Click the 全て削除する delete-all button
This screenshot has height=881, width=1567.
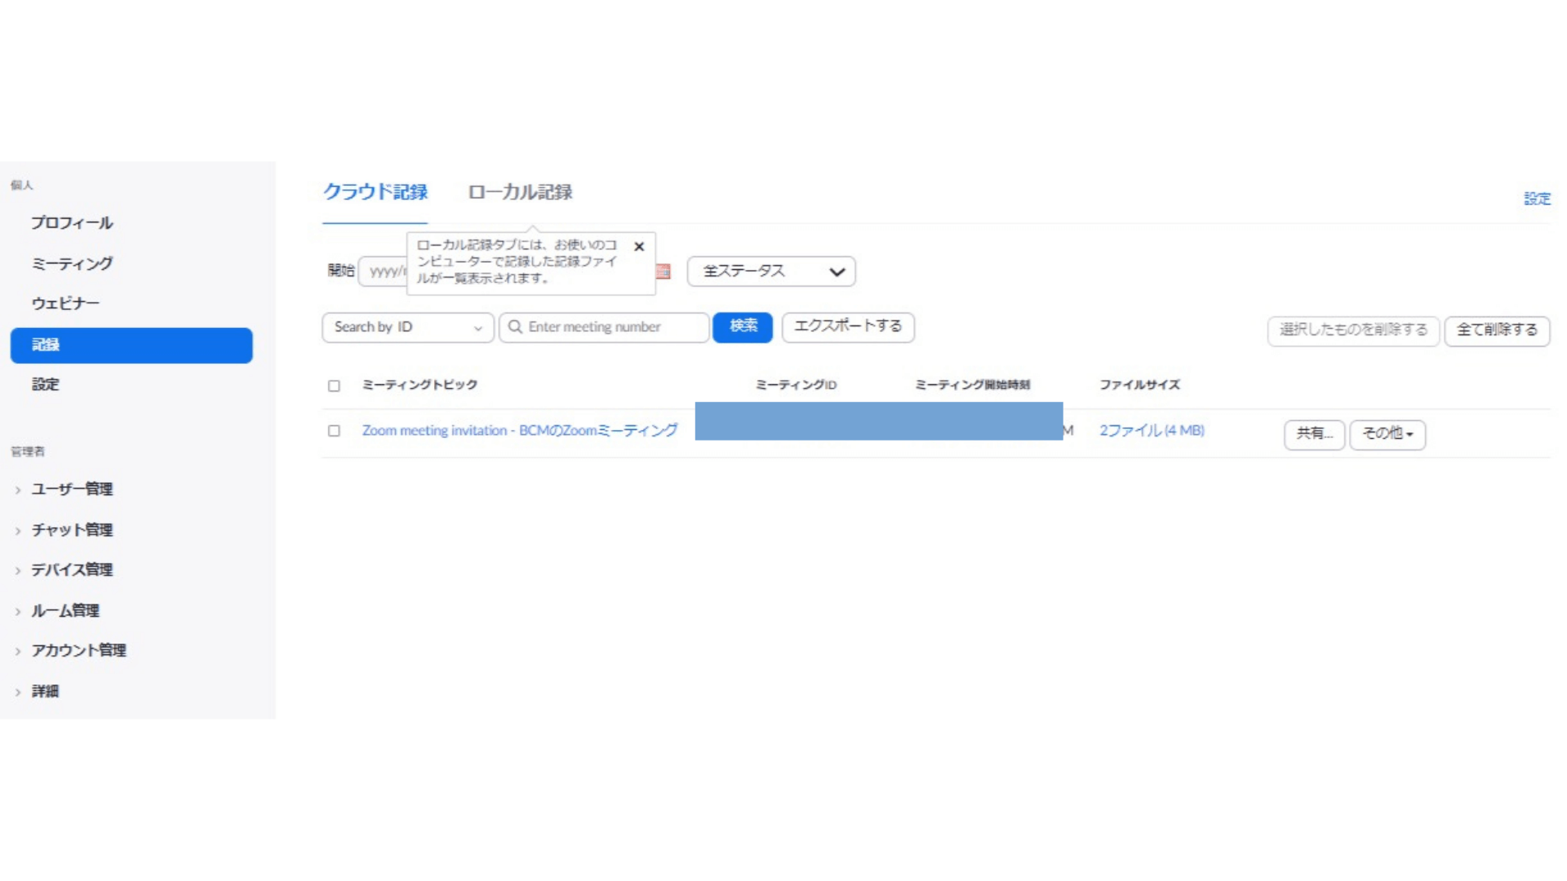click(x=1498, y=331)
